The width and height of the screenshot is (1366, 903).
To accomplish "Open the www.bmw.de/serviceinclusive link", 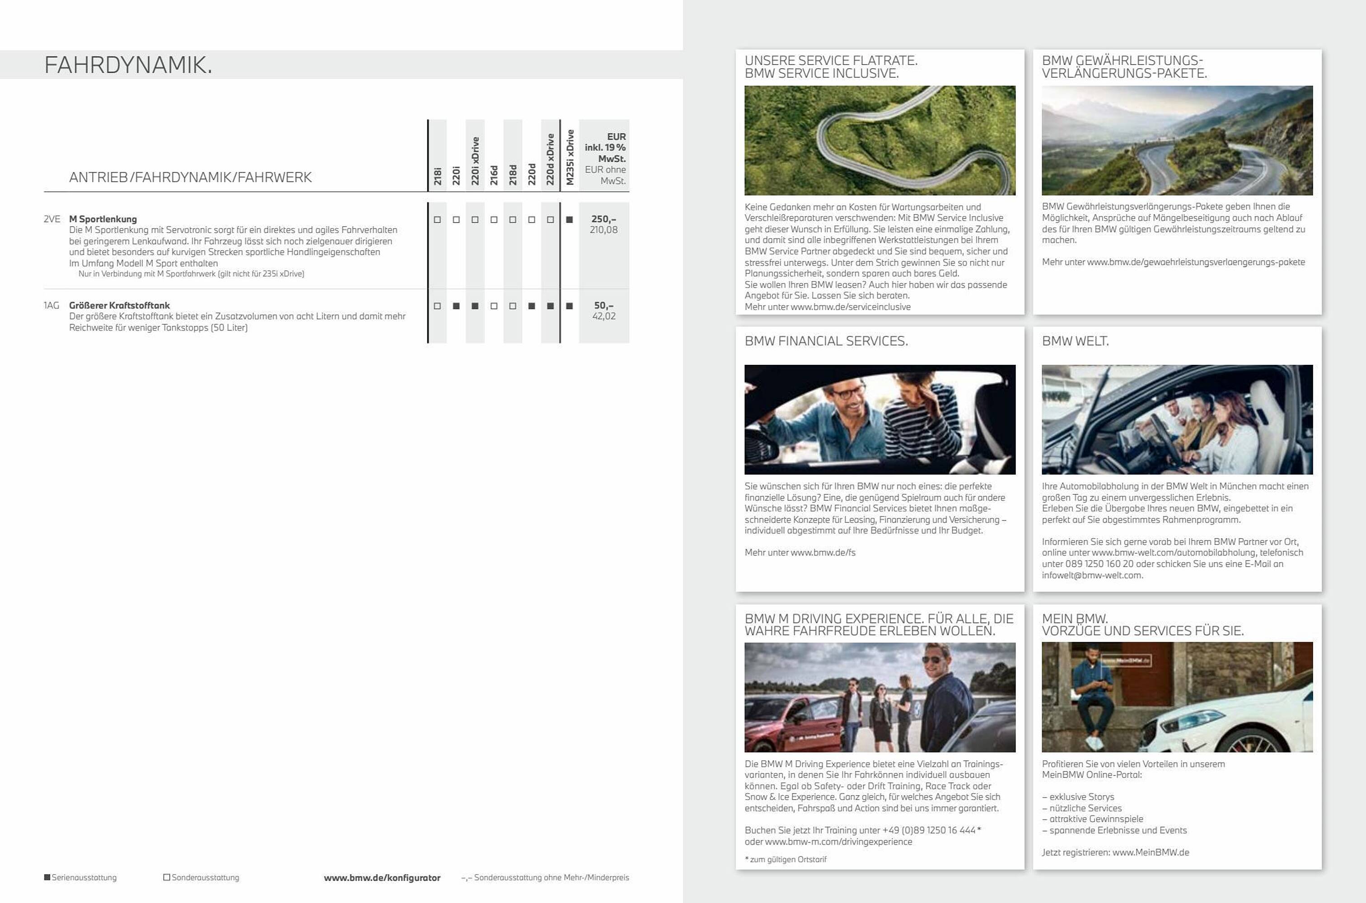I will 851,307.
